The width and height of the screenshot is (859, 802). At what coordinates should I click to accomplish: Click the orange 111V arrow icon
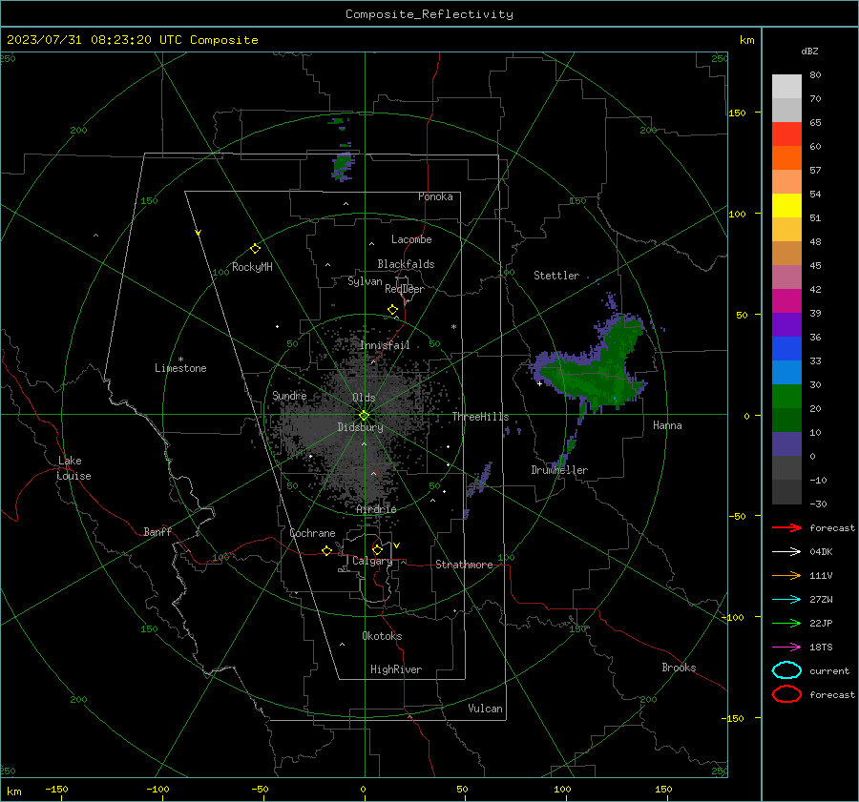(x=786, y=575)
